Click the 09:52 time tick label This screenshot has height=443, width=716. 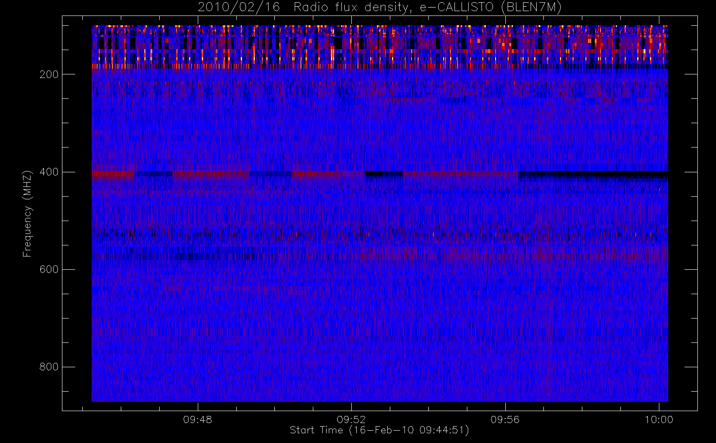tap(351, 420)
